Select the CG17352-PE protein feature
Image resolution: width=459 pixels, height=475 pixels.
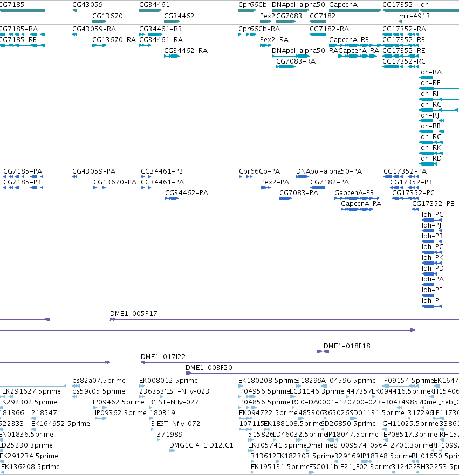coord(415,209)
